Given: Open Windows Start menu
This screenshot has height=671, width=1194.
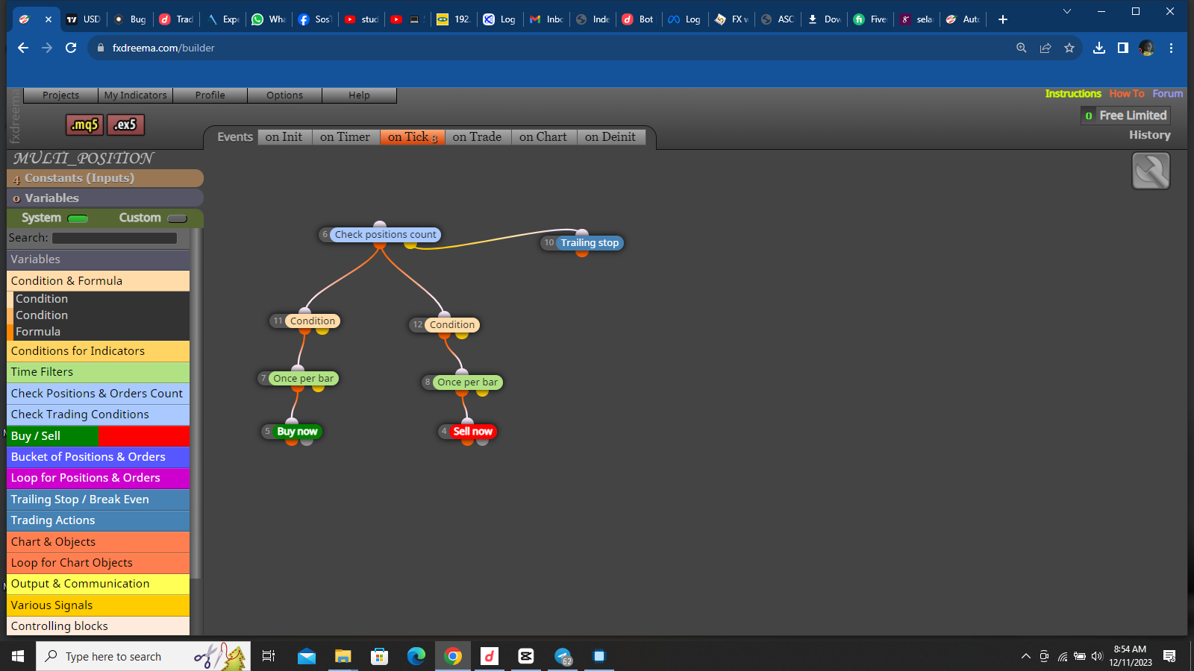Looking at the screenshot, I should coord(18,656).
